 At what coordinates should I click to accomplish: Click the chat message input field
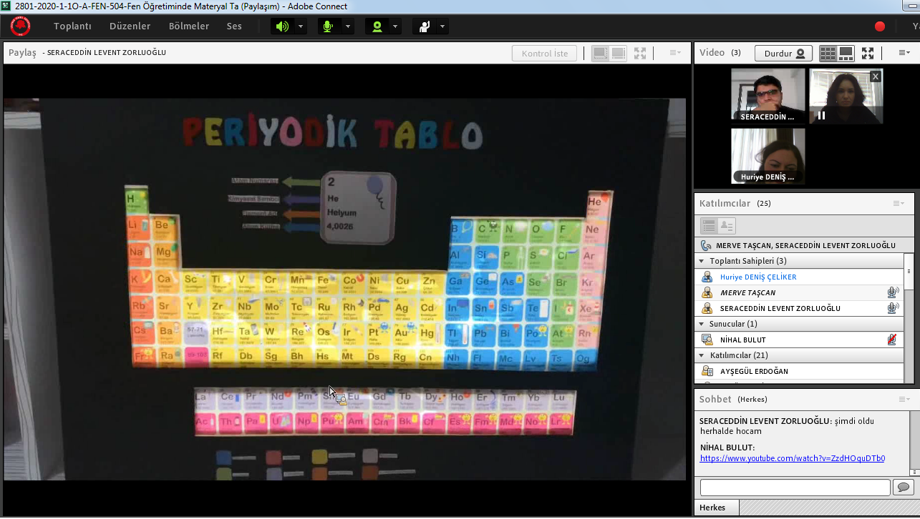click(795, 488)
